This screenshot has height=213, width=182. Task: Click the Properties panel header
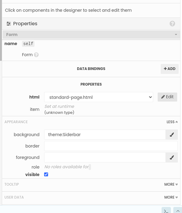91,23
